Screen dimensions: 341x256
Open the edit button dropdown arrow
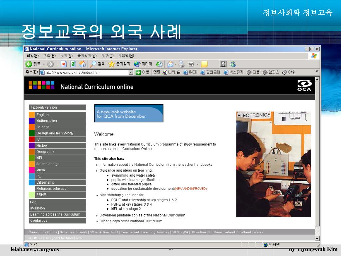pyautogui.click(x=198, y=64)
